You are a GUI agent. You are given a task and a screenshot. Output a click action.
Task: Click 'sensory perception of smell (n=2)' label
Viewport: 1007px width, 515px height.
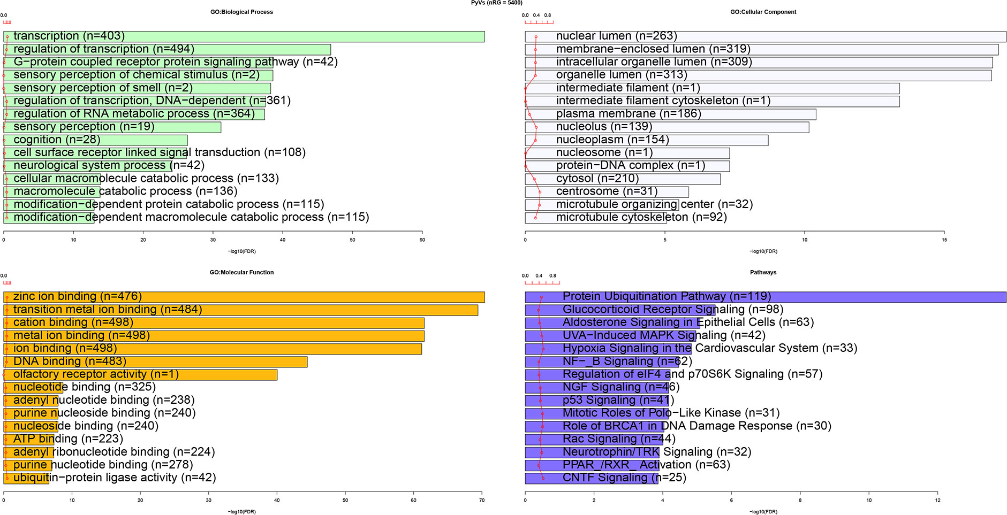(103, 88)
